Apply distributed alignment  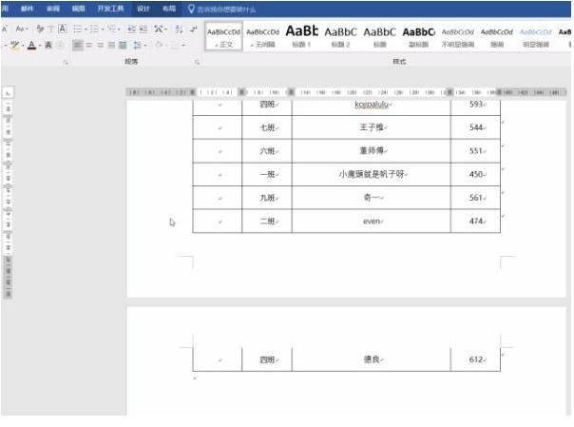click(x=123, y=46)
